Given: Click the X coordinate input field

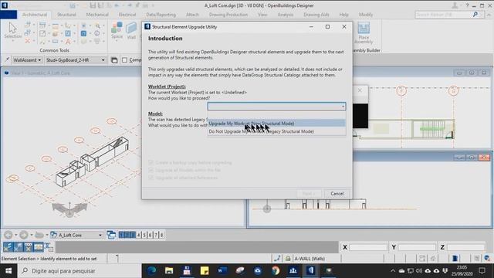Looking at the screenshot, I should coord(368,247).
